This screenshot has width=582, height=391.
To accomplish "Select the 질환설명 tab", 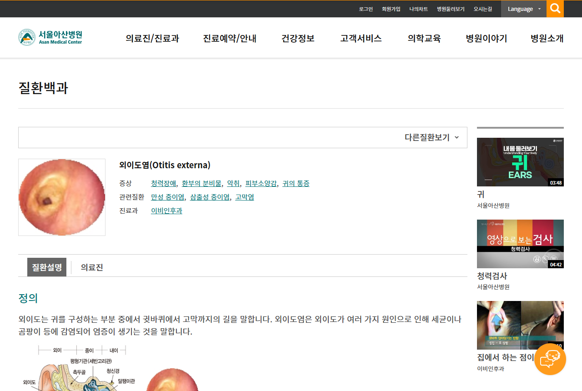I will pos(47,267).
